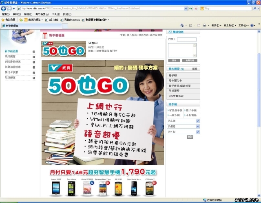Click the RSS feeds icon in command bar
The image size is (261, 203).
tap(190, 26)
